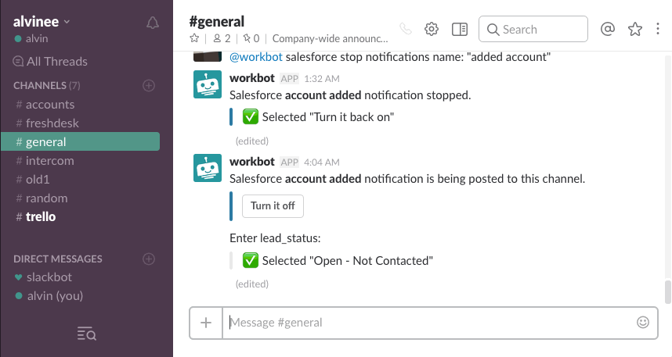Click the @workbot mention link

tap(255, 57)
